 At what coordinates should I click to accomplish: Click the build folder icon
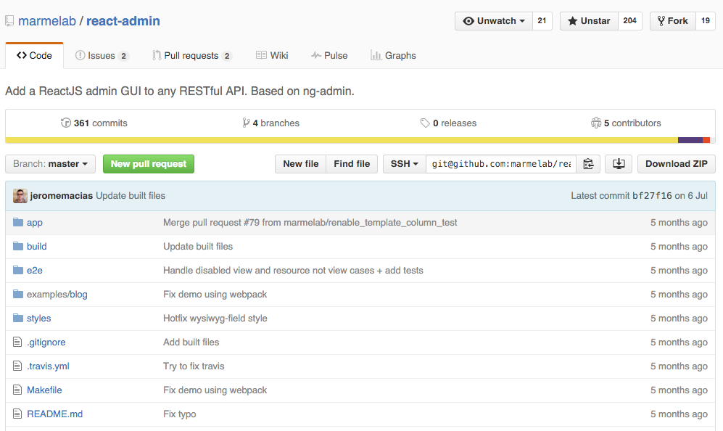coord(18,247)
